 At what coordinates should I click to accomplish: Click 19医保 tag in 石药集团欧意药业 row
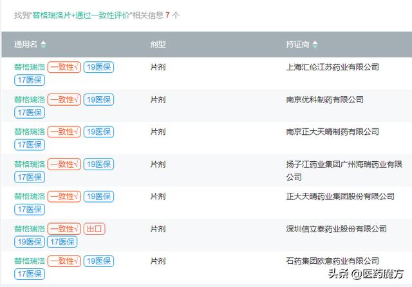coord(98,261)
